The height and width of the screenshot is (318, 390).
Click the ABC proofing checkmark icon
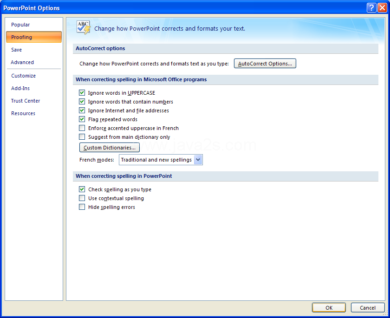coord(83,27)
